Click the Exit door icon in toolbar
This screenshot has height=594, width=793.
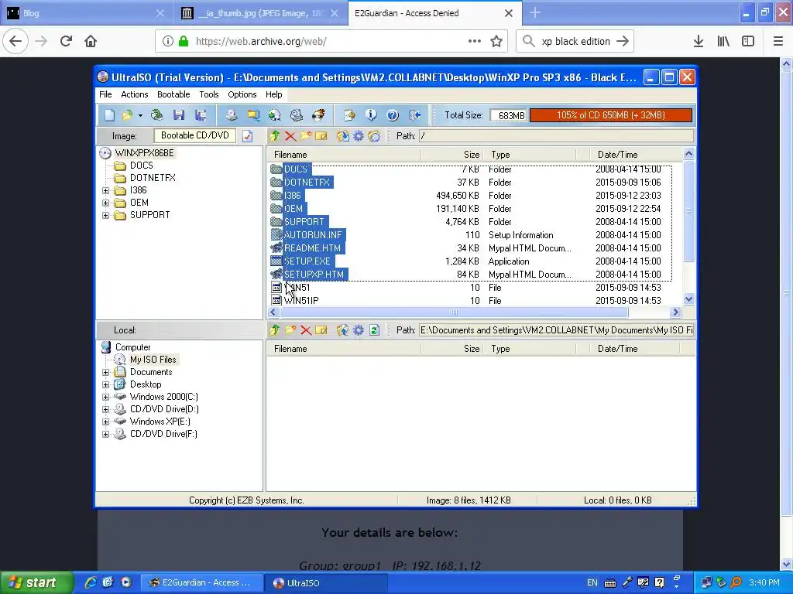click(x=415, y=115)
